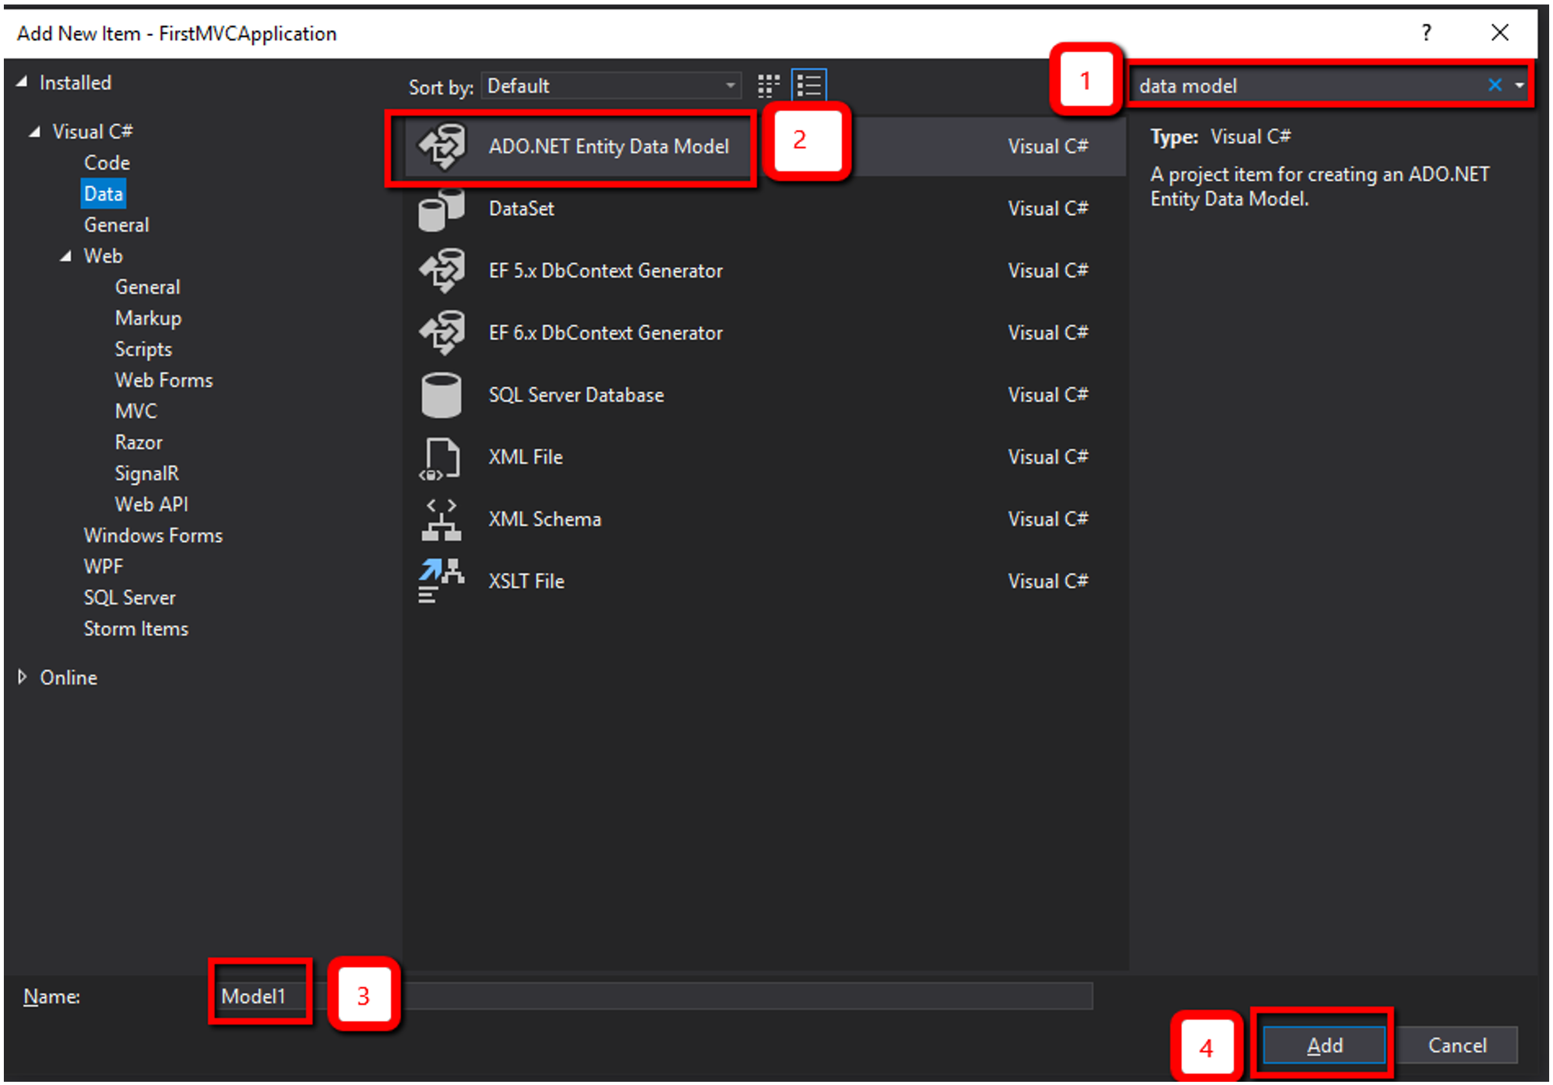Screen dimensions: 1553x1085
Task: Expand the Online templates node
Action: (22, 678)
